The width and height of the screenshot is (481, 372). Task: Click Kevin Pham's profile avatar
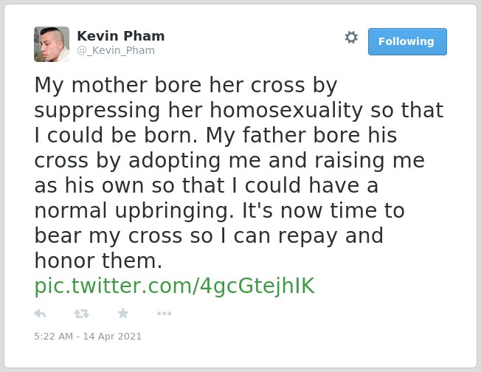tap(52, 44)
